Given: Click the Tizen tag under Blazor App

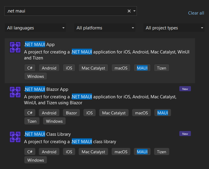Looking at the screenshot, I should 32,121.
